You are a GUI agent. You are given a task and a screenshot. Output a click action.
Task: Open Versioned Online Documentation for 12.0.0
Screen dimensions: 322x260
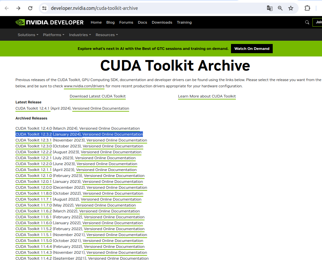[117, 187]
